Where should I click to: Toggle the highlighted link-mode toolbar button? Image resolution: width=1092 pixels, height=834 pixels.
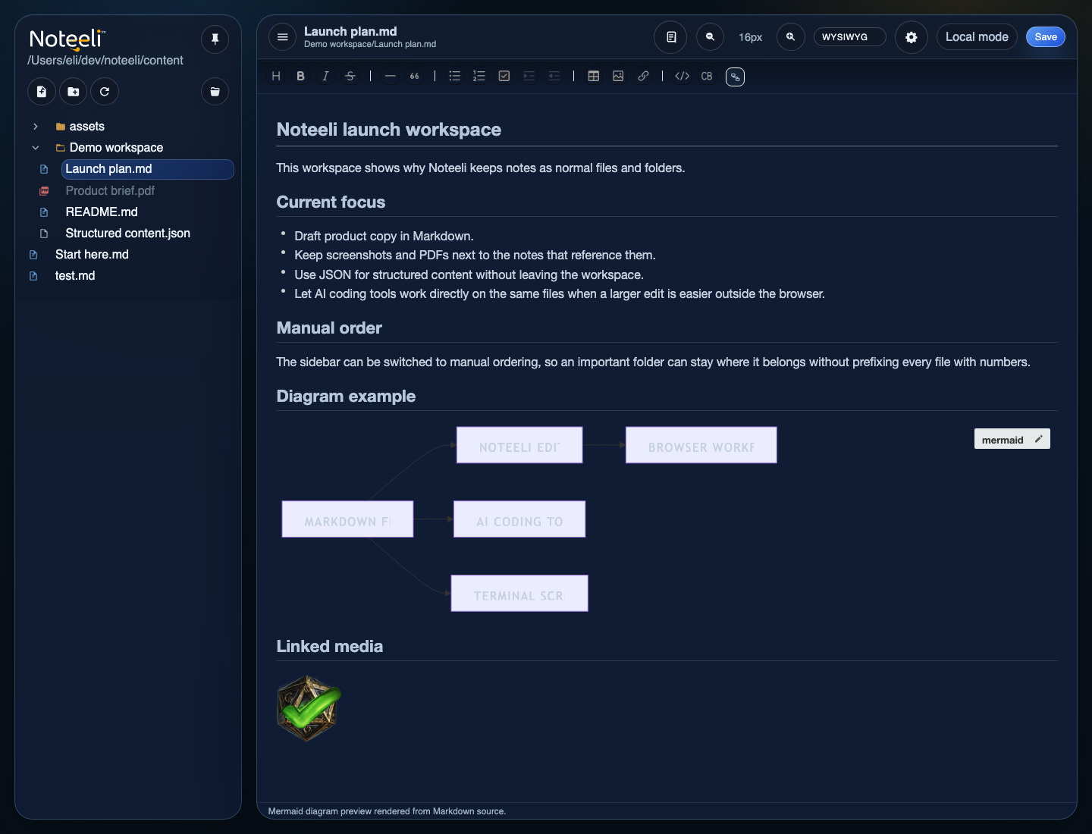(x=735, y=77)
